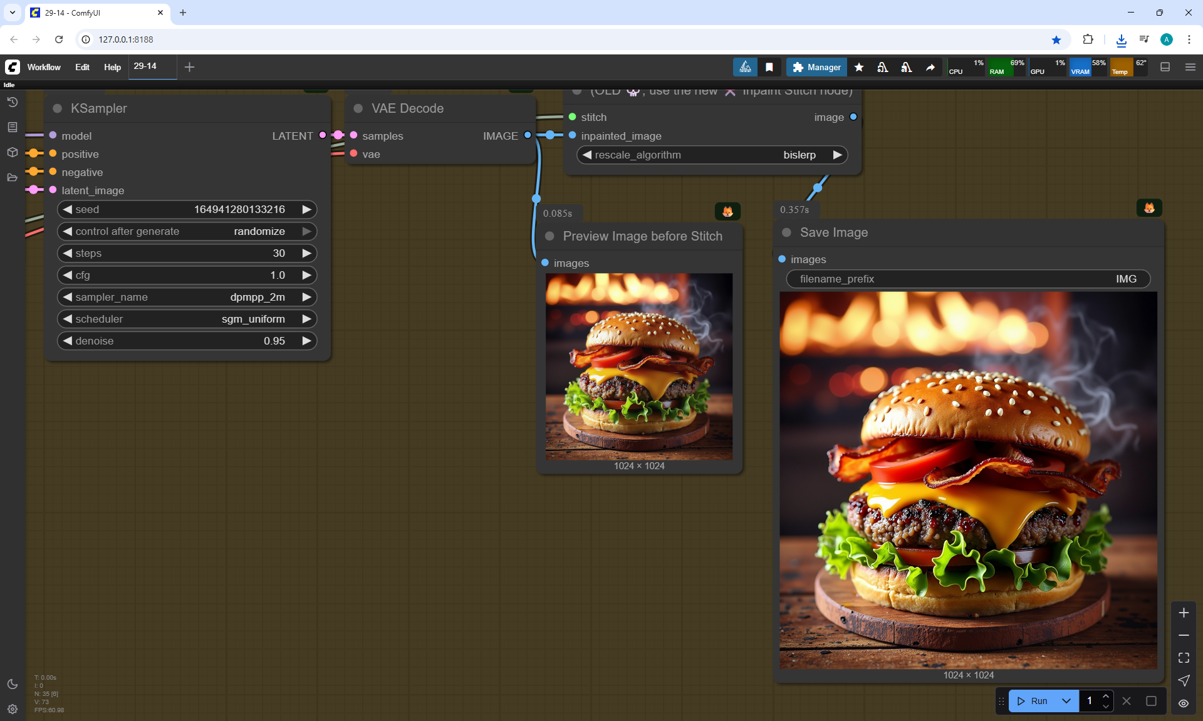Click the star favorites icon in toolbar
The width and height of the screenshot is (1203, 721).
859,67
